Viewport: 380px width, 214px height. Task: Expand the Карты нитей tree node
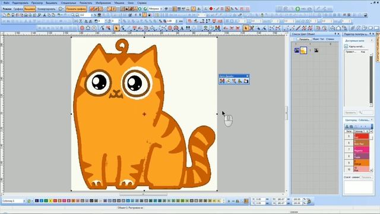coord(346,46)
